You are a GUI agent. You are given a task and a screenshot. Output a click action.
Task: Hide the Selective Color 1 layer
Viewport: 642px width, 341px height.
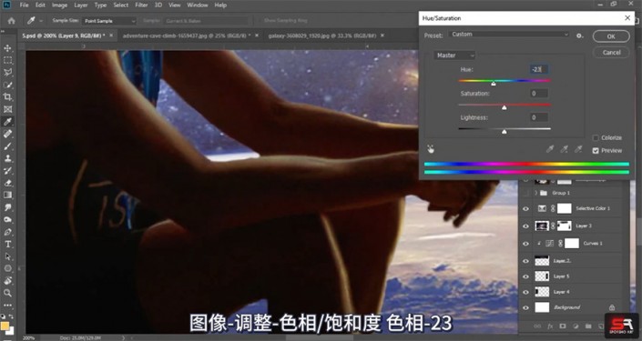[525, 208]
